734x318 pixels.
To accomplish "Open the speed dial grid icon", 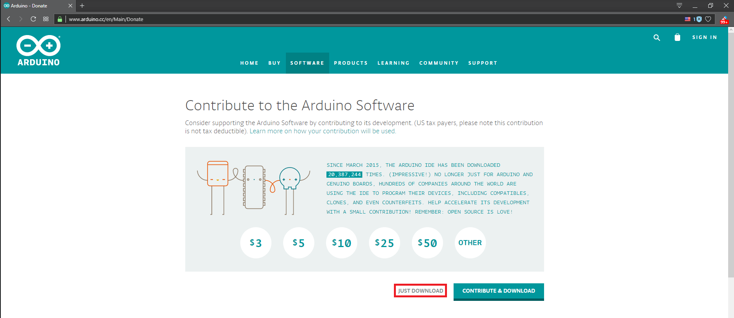I will 46,19.
